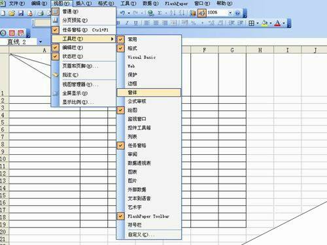The width and height of the screenshot is (327, 245).
Task: Click the Sort Ascending icon
Action: (173, 13)
